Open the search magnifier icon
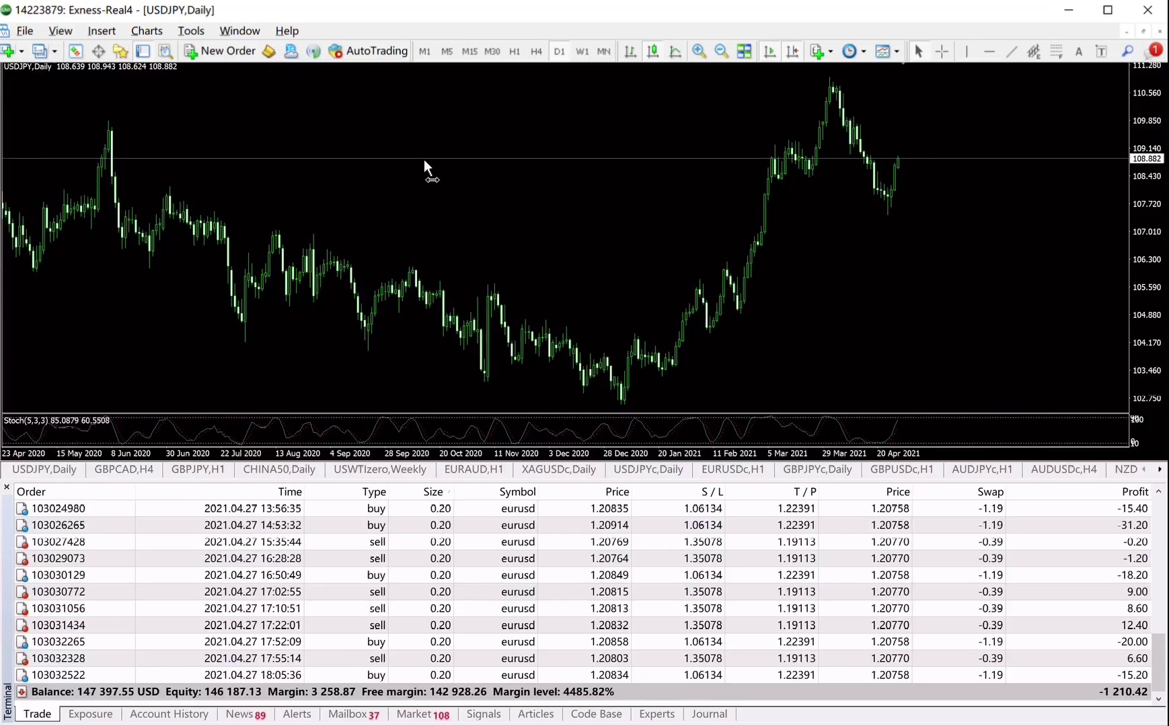Screen dimensions: 1169x726 tap(1128, 51)
